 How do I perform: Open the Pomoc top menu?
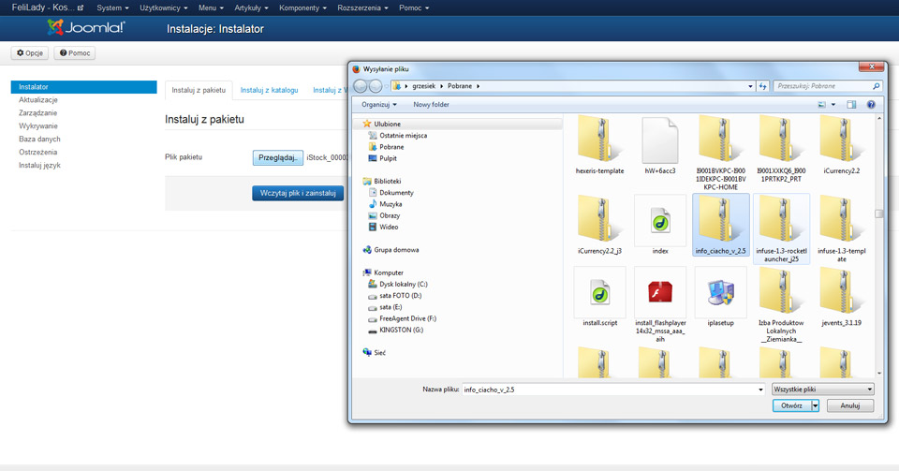414,8
